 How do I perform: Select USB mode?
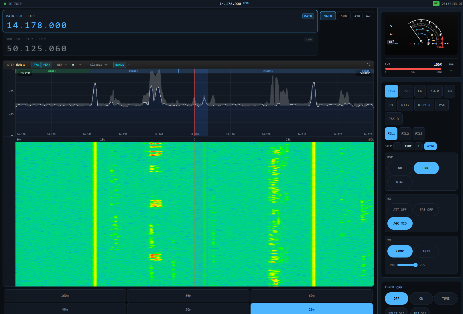click(391, 91)
